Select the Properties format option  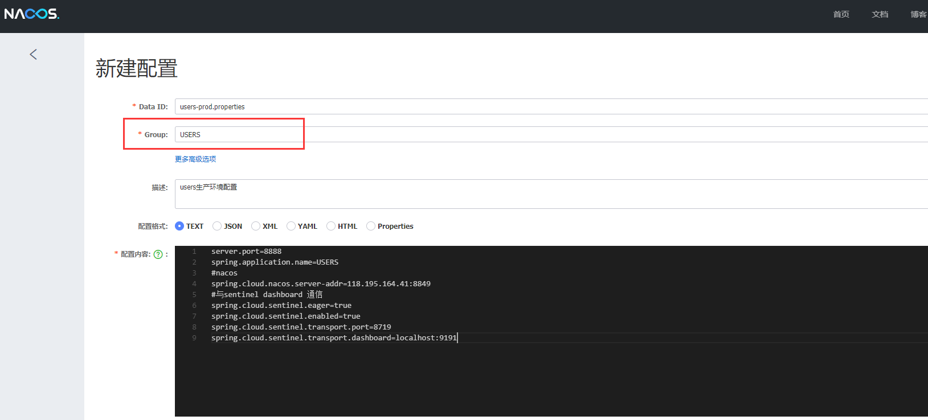(x=371, y=226)
